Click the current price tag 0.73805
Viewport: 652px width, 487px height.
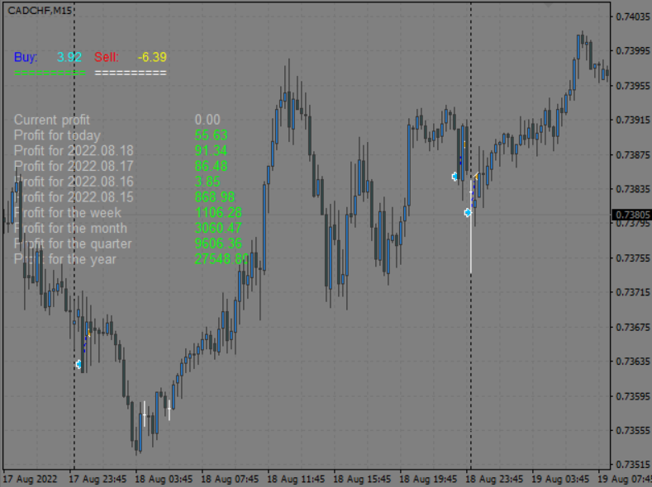pos(631,215)
